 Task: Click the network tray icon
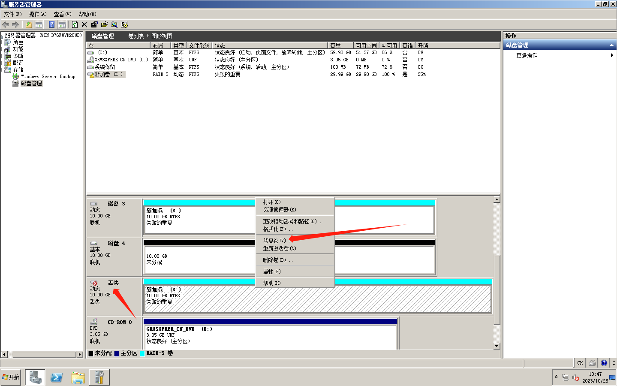(x=566, y=377)
